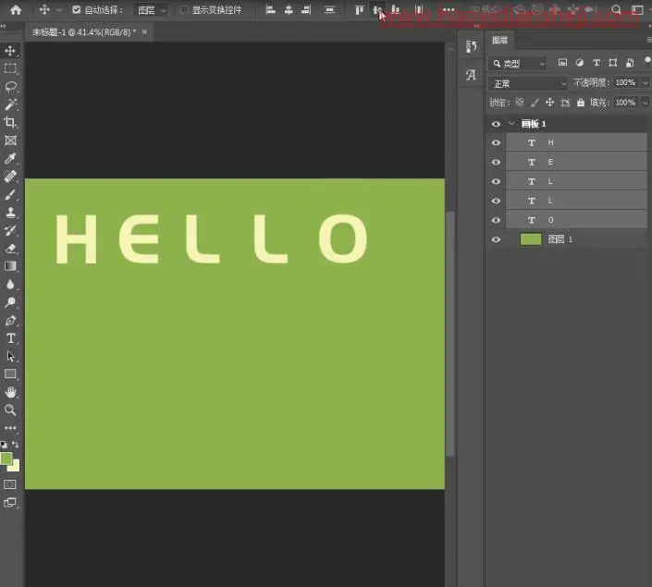Select the 未标题-1 document tab
The height and width of the screenshot is (587, 652).
click(84, 32)
